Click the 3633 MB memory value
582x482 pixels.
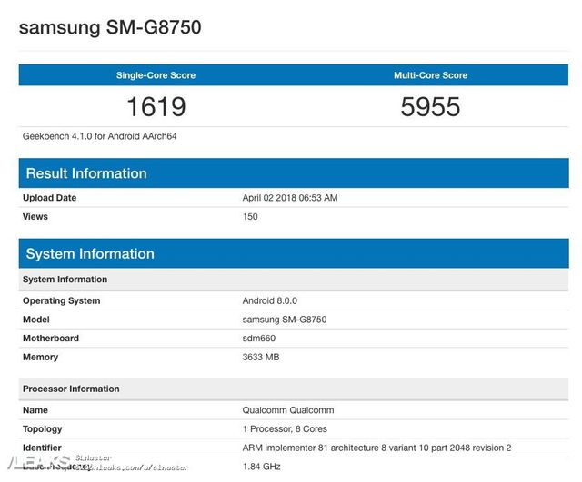pyautogui.click(x=261, y=358)
